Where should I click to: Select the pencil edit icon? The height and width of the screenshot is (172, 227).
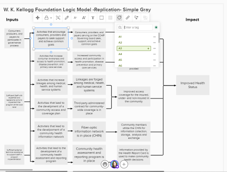pos(67,18)
